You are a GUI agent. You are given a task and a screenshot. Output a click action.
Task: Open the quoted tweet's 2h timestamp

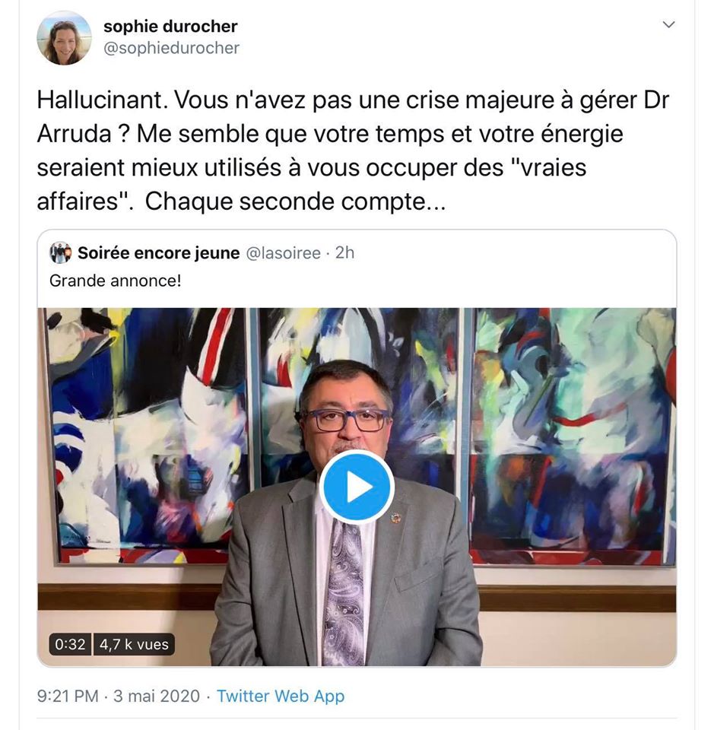(x=345, y=252)
